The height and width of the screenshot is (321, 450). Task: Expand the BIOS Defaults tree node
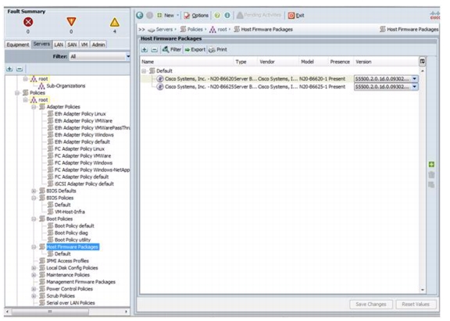[x=34, y=191]
